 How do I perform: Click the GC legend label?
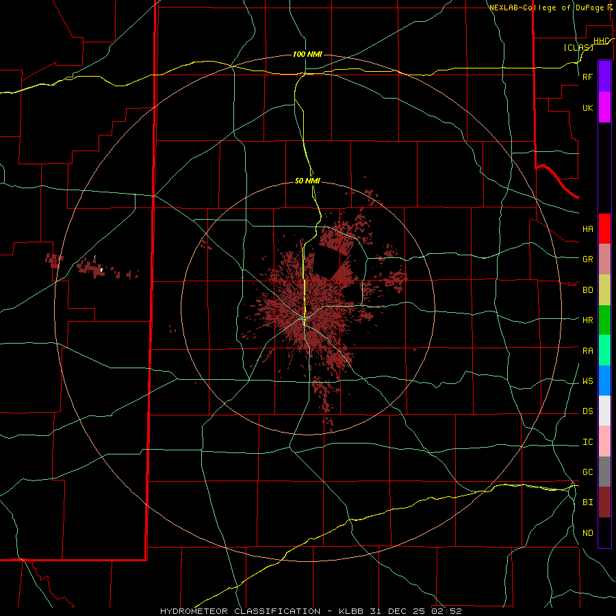click(587, 472)
